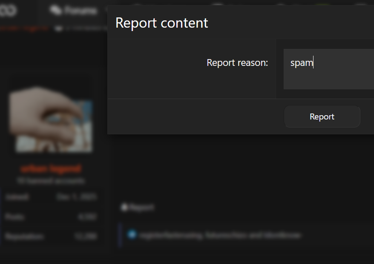Open the list of users who reacted
374x264 pixels.
220,236
